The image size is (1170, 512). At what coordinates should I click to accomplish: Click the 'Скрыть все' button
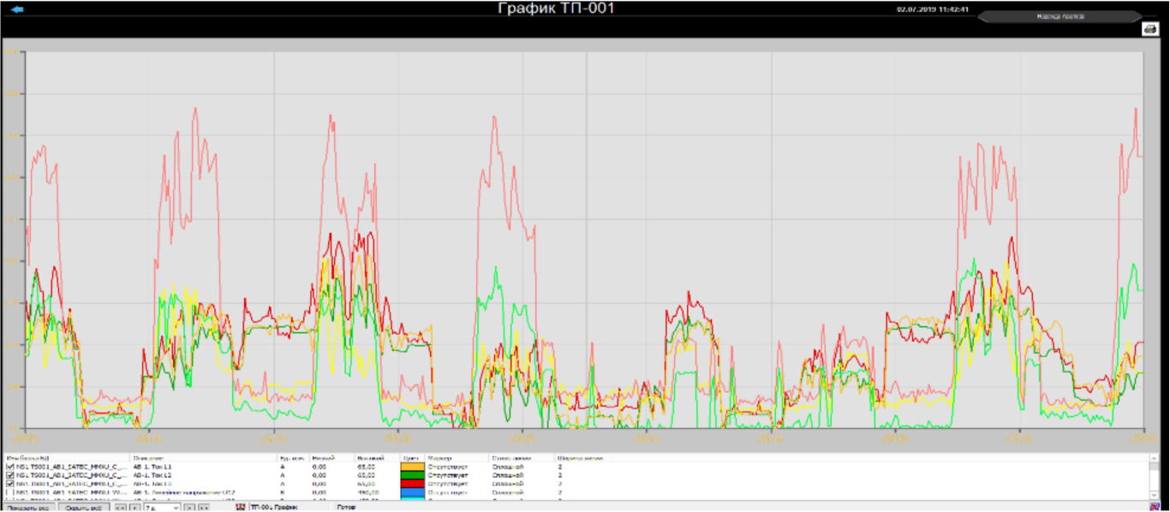(x=85, y=508)
